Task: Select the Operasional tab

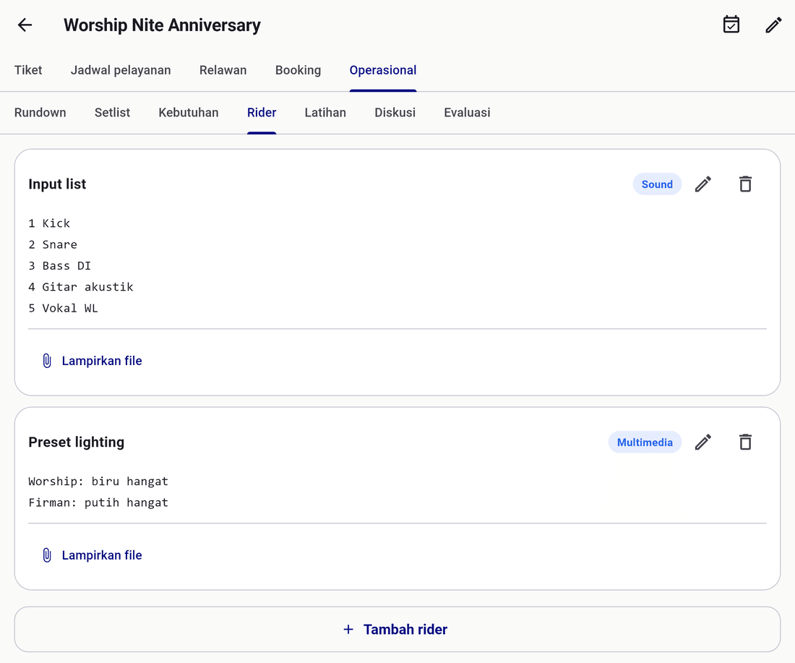Action: [383, 70]
